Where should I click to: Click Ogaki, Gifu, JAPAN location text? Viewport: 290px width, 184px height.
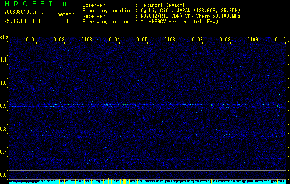point(190,11)
